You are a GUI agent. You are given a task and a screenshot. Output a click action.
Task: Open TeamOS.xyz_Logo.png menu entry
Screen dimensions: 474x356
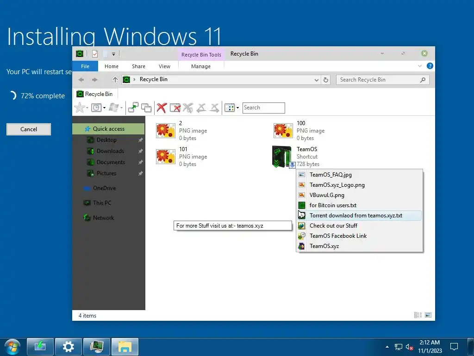[x=359, y=185]
